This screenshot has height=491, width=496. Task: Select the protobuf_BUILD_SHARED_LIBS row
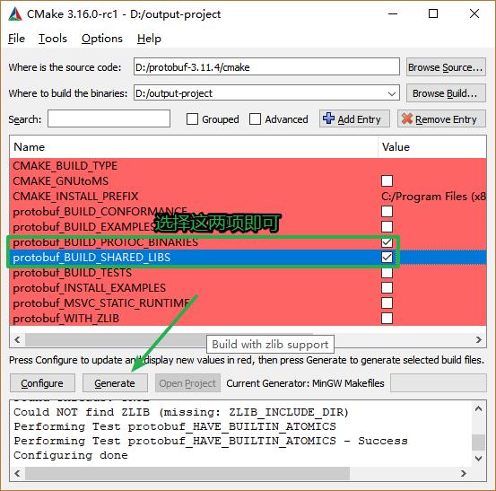pos(248,258)
